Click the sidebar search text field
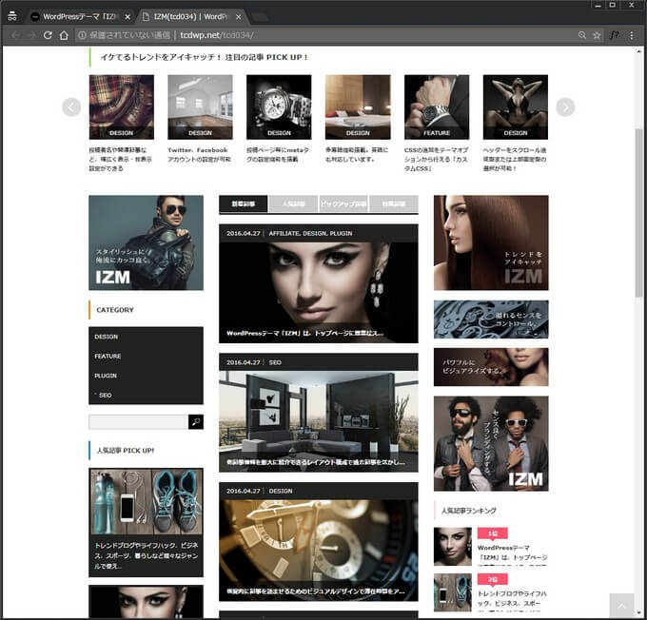The height and width of the screenshot is (620, 647). (x=138, y=421)
